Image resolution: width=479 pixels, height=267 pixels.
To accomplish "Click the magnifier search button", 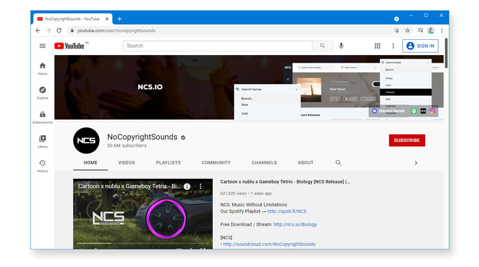I will [x=322, y=46].
